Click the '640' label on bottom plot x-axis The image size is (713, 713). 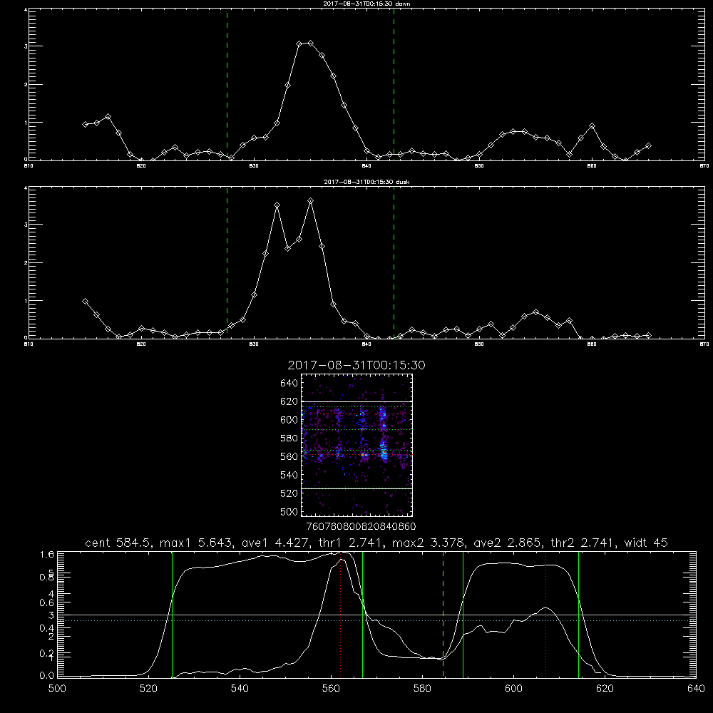coord(696,688)
